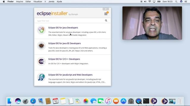Open the Arquivo menu

tap(20, 1)
